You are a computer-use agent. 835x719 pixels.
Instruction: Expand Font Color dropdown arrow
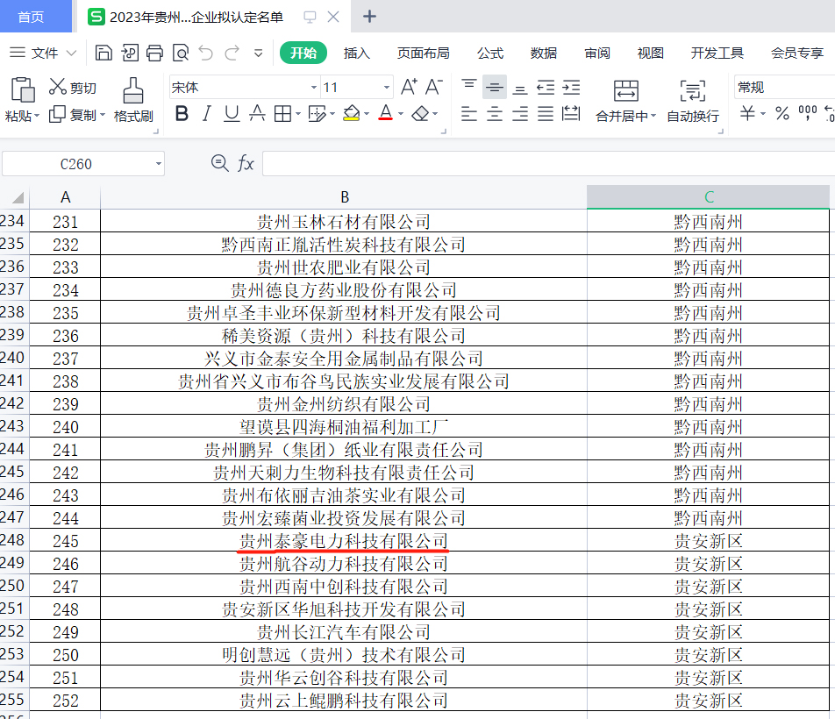[x=401, y=114]
